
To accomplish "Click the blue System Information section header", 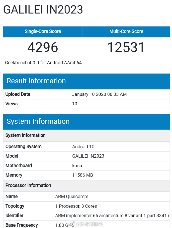I will (86, 122).
